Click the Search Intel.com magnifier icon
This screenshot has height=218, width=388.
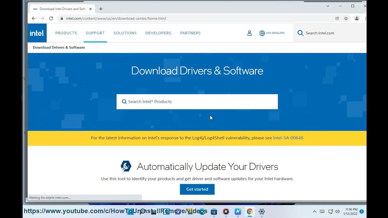click(x=300, y=33)
